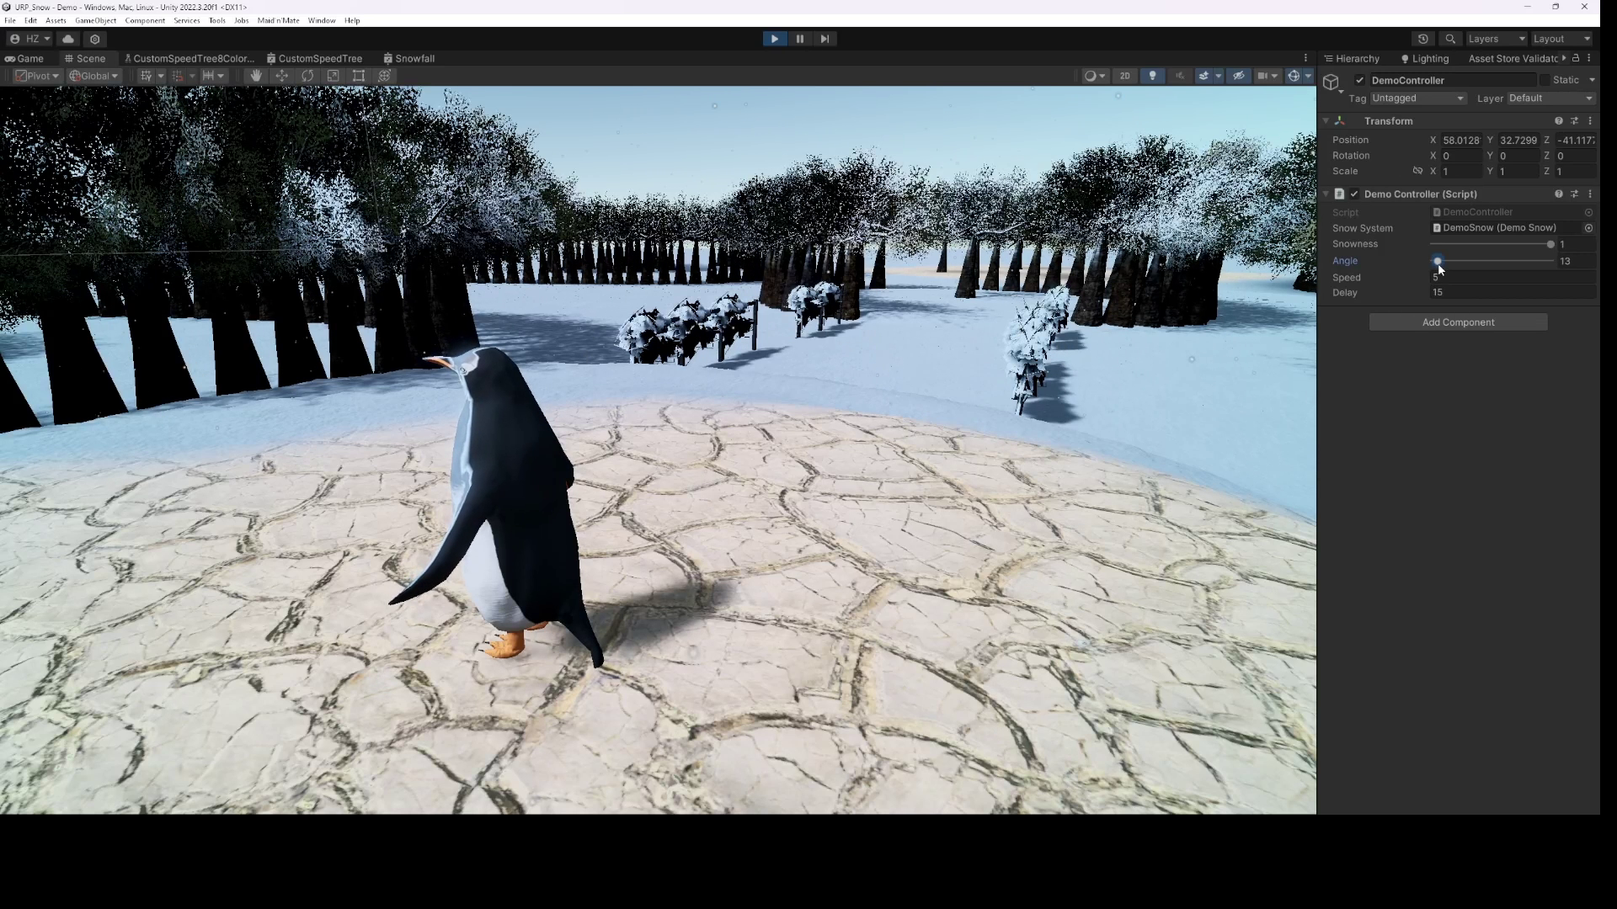This screenshot has width=1617, height=909.
Task: Open the Pivot handle position dropdown
Action: click(x=37, y=76)
